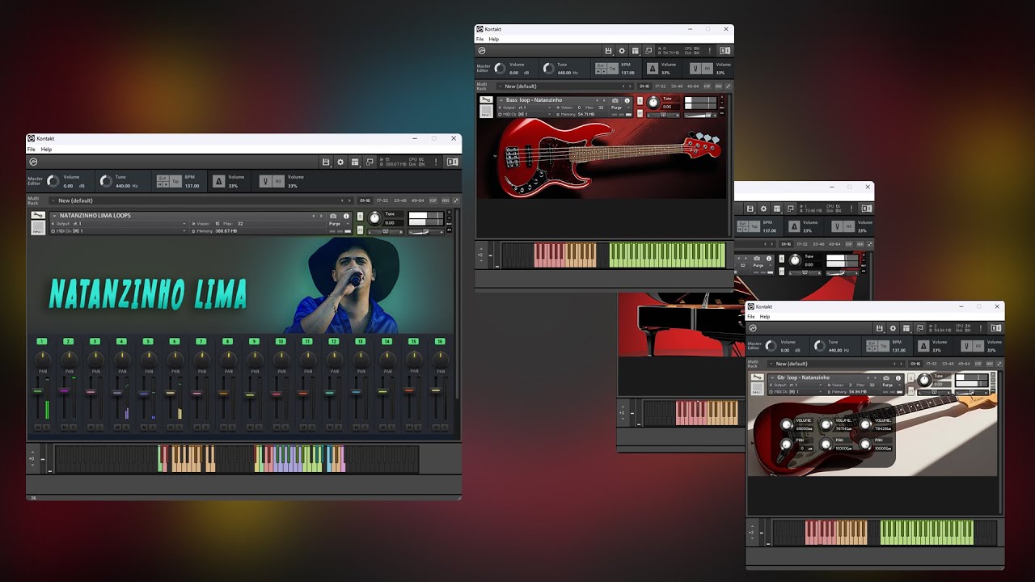The image size is (1035, 582).
Task: Open options gear in the Gtr loop window
Action: click(893, 328)
